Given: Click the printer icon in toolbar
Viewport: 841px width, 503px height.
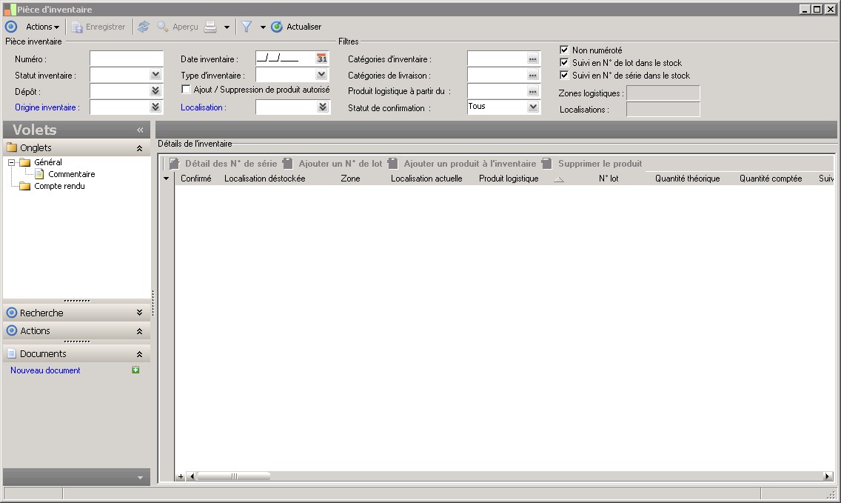Looking at the screenshot, I should [211, 27].
